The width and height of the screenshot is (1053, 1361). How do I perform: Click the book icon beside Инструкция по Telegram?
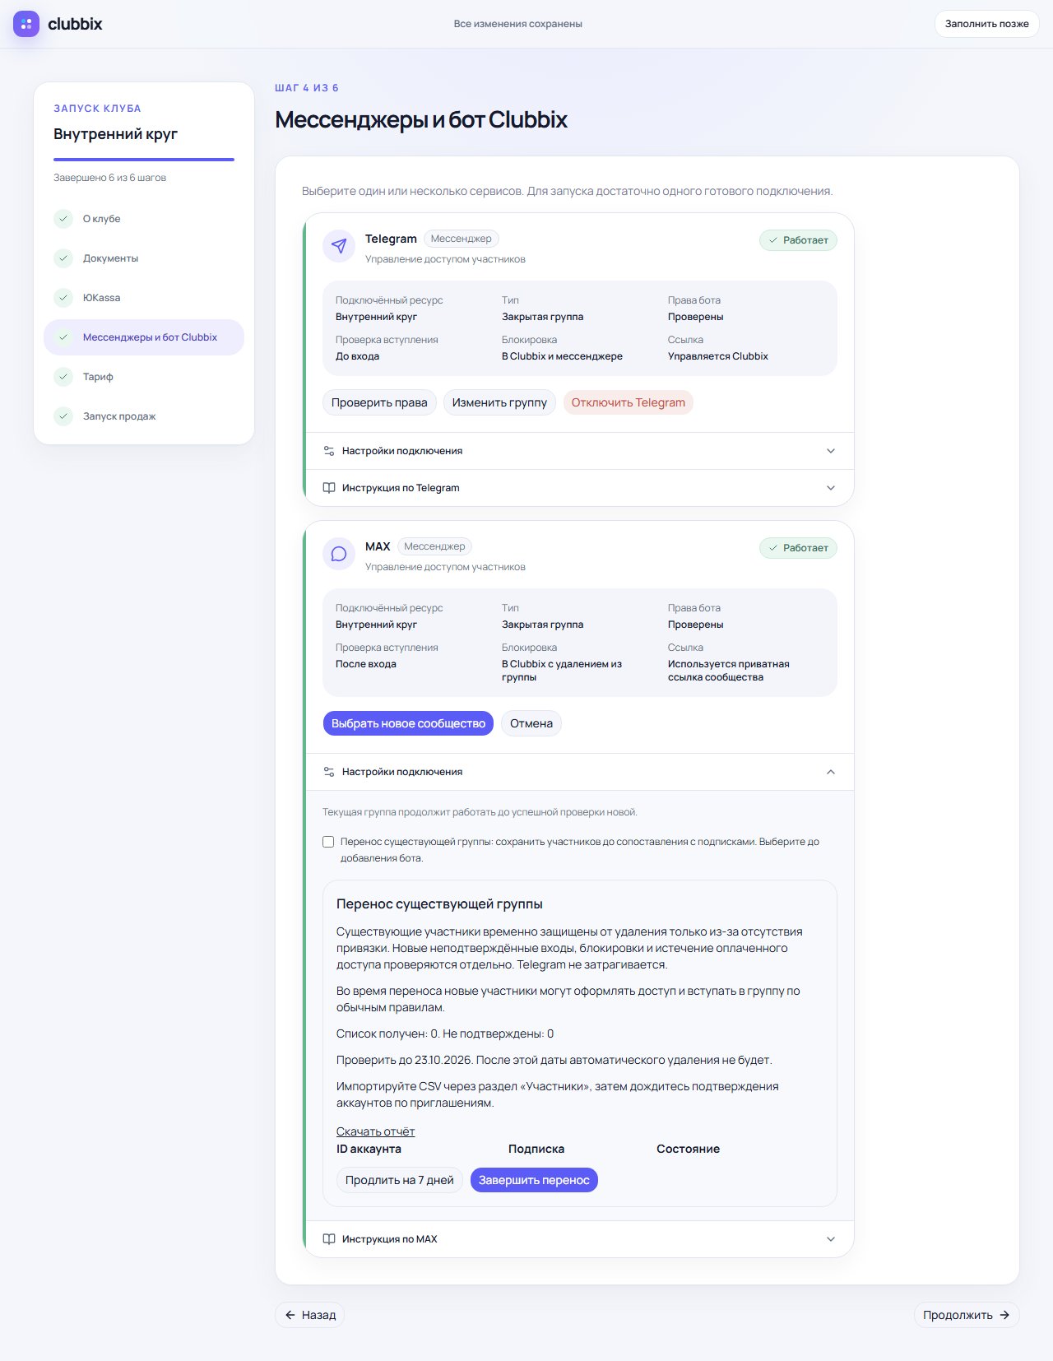329,488
